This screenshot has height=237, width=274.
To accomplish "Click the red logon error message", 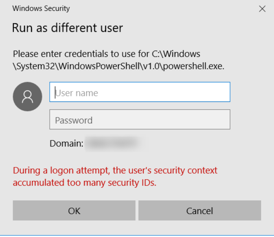I will 115,177.
